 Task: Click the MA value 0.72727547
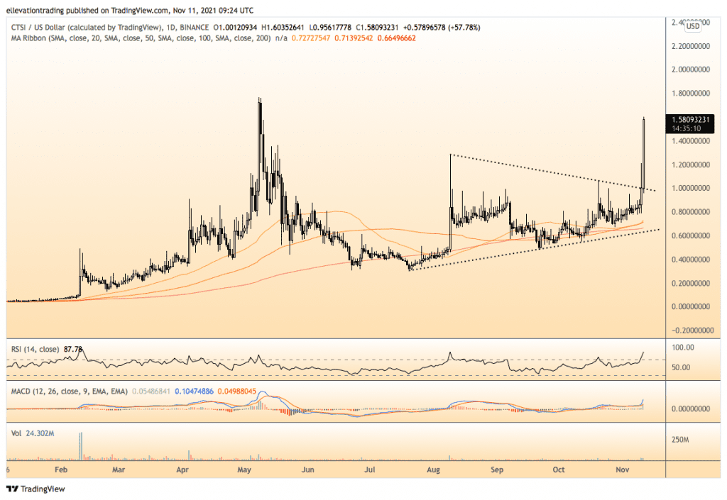pyautogui.click(x=311, y=38)
